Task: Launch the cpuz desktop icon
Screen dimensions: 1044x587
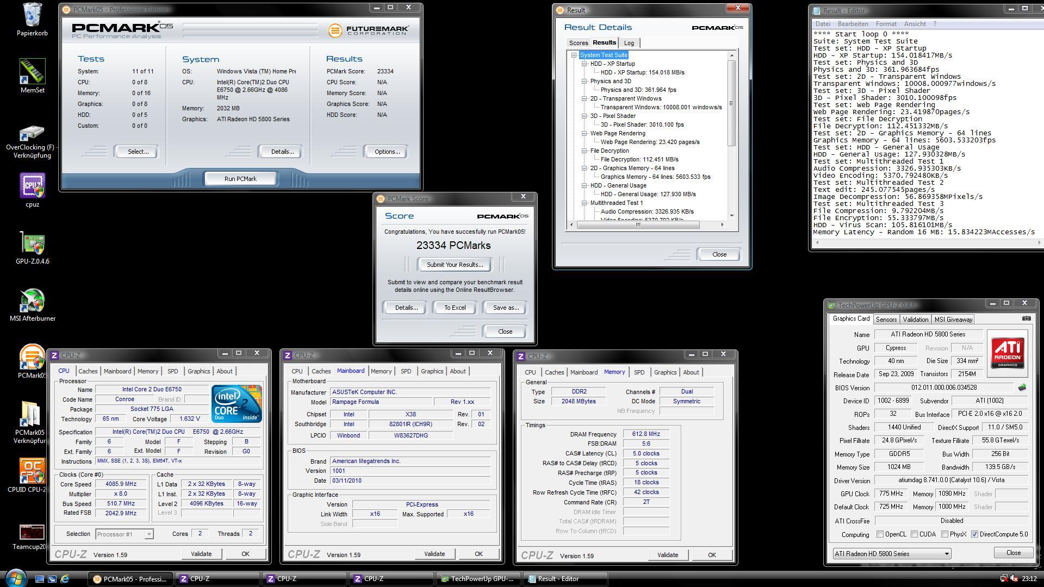Action: point(32,186)
